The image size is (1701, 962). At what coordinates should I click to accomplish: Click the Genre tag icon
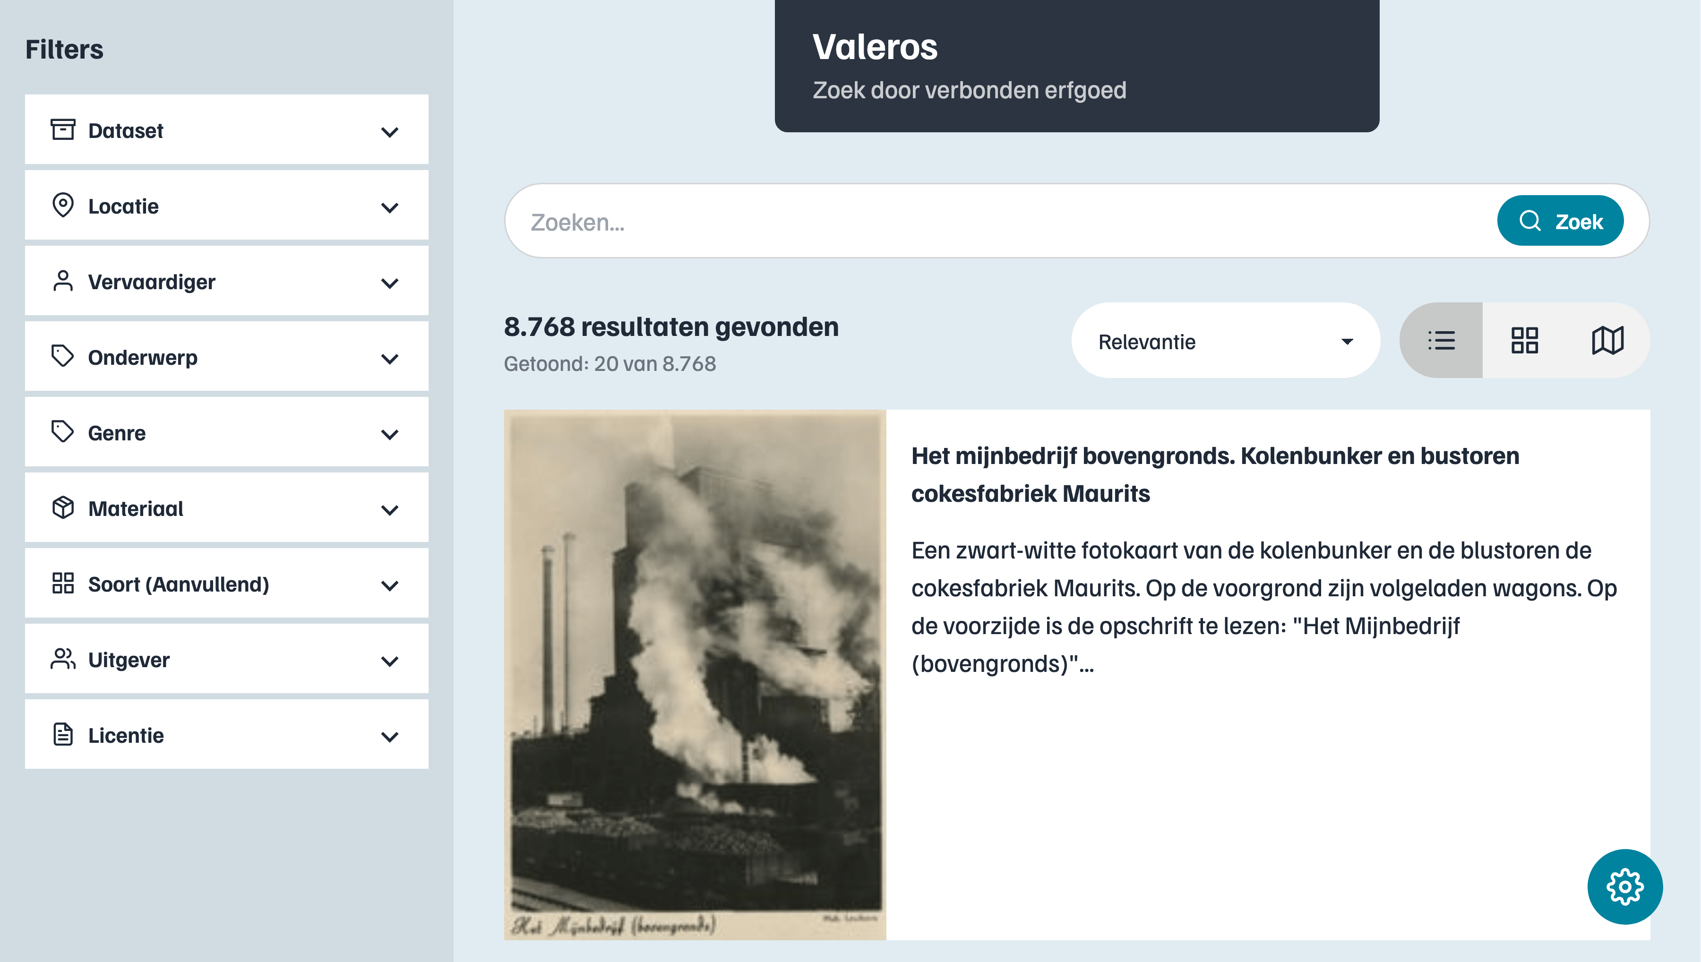(63, 432)
